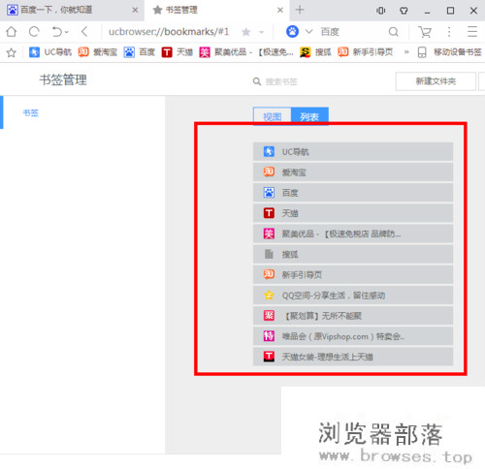Click the 新建文件夹 button
The width and height of the screenshot is (485, 469).
click(x=436, y=81)
